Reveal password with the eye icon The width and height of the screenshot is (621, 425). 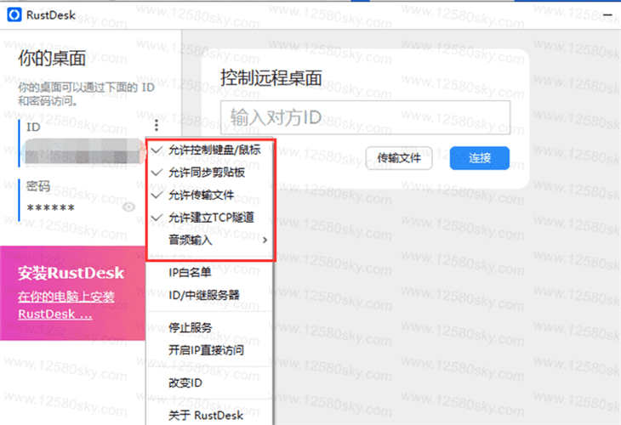128,207
